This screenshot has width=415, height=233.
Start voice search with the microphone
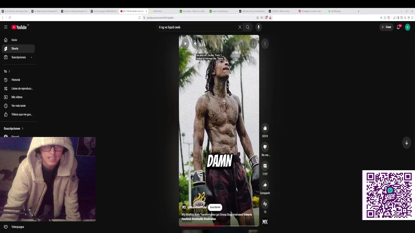tap(258, 27)
